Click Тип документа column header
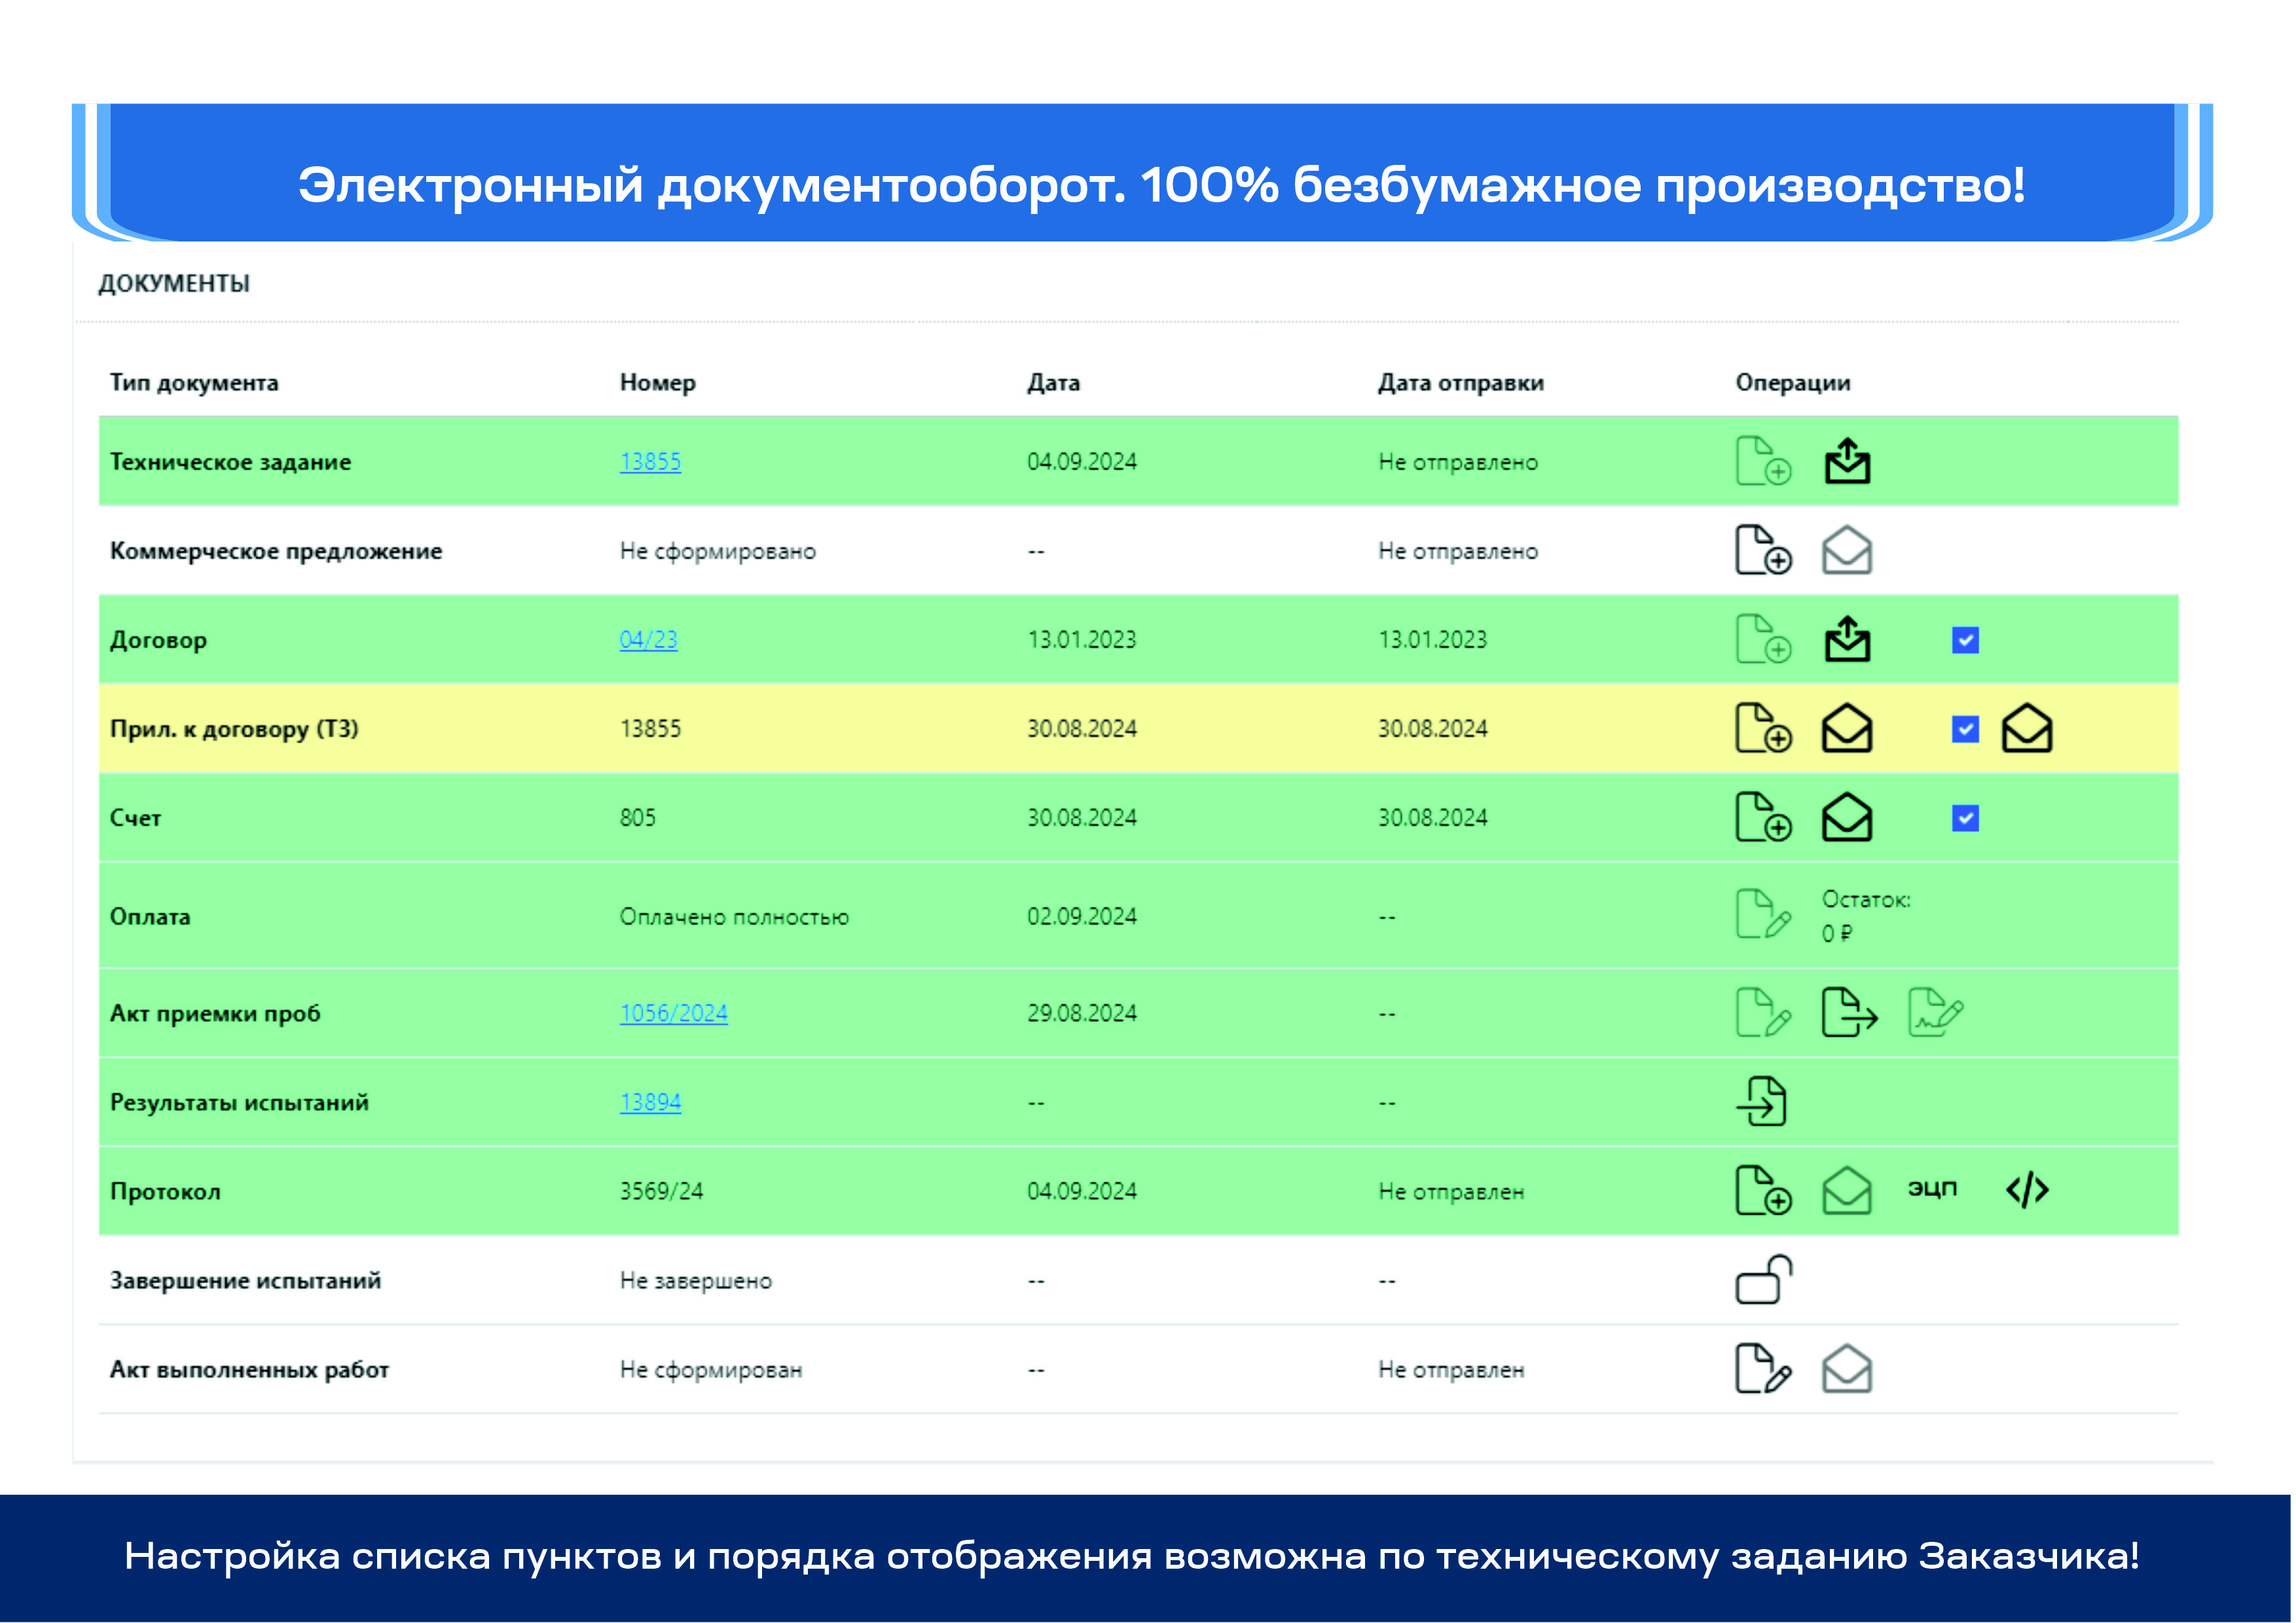2296x1623 pixels. coord(194,383)
